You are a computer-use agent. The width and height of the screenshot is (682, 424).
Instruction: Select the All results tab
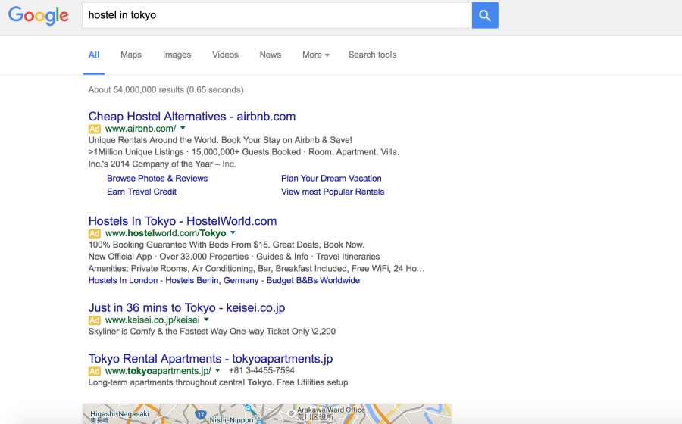94,55
